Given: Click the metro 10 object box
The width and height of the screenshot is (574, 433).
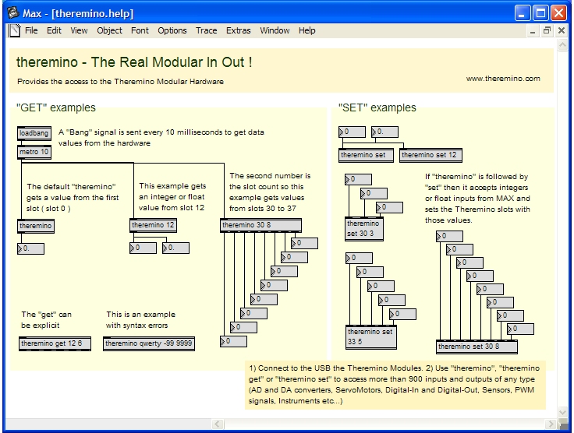Looking at the screenshot, I should (34, 152).
